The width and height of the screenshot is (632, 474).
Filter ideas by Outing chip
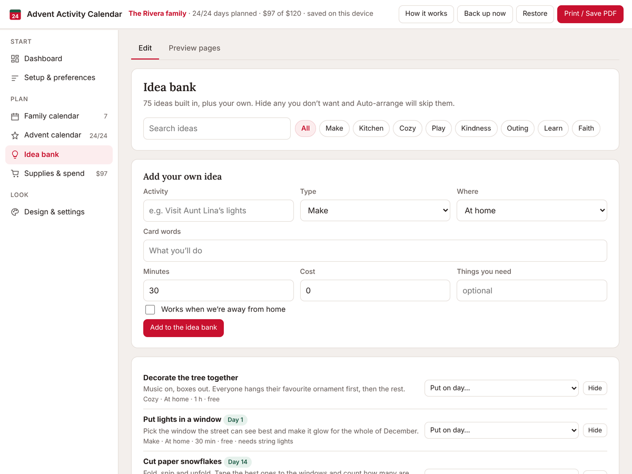point(518,129)
